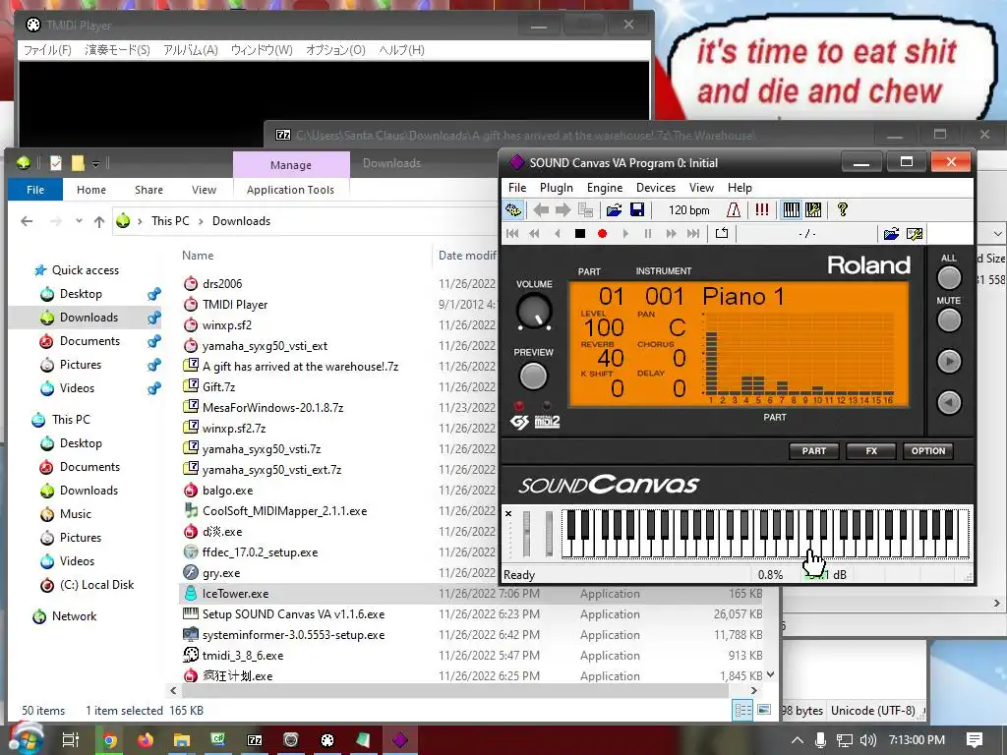The image size is (1007, 755).
Task: Go up one folder with up arrow
Action: pyautogui.click(x=99, y=221)
